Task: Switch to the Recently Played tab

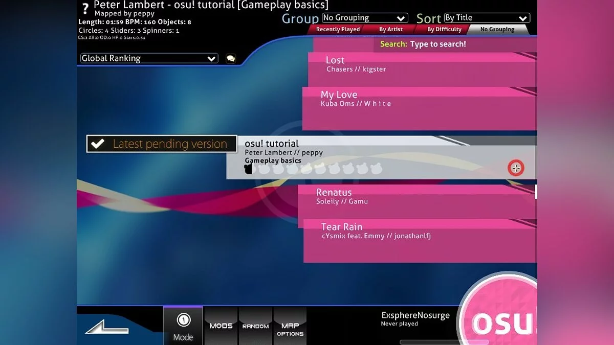Action: click(337, 29)
